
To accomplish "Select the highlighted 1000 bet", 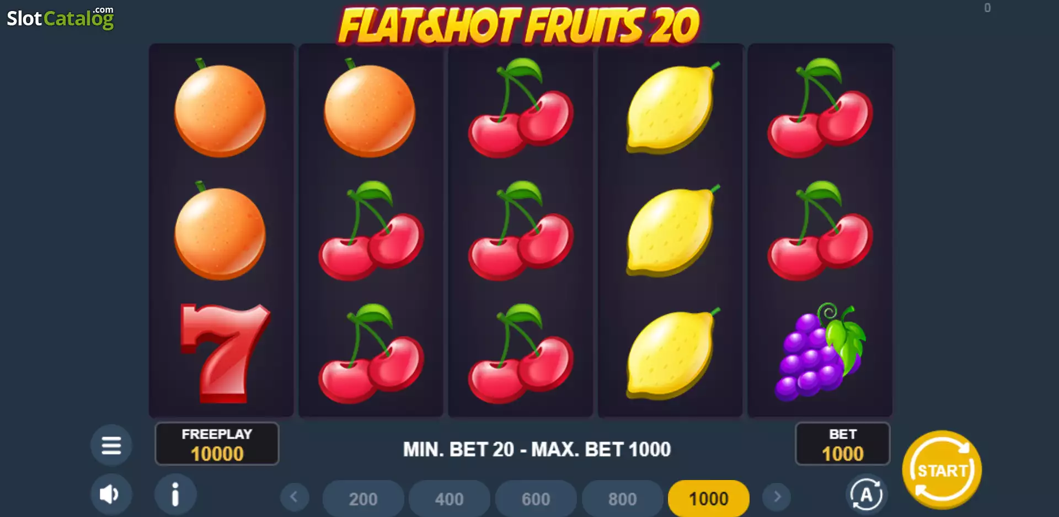I will (x=709, y=498).
